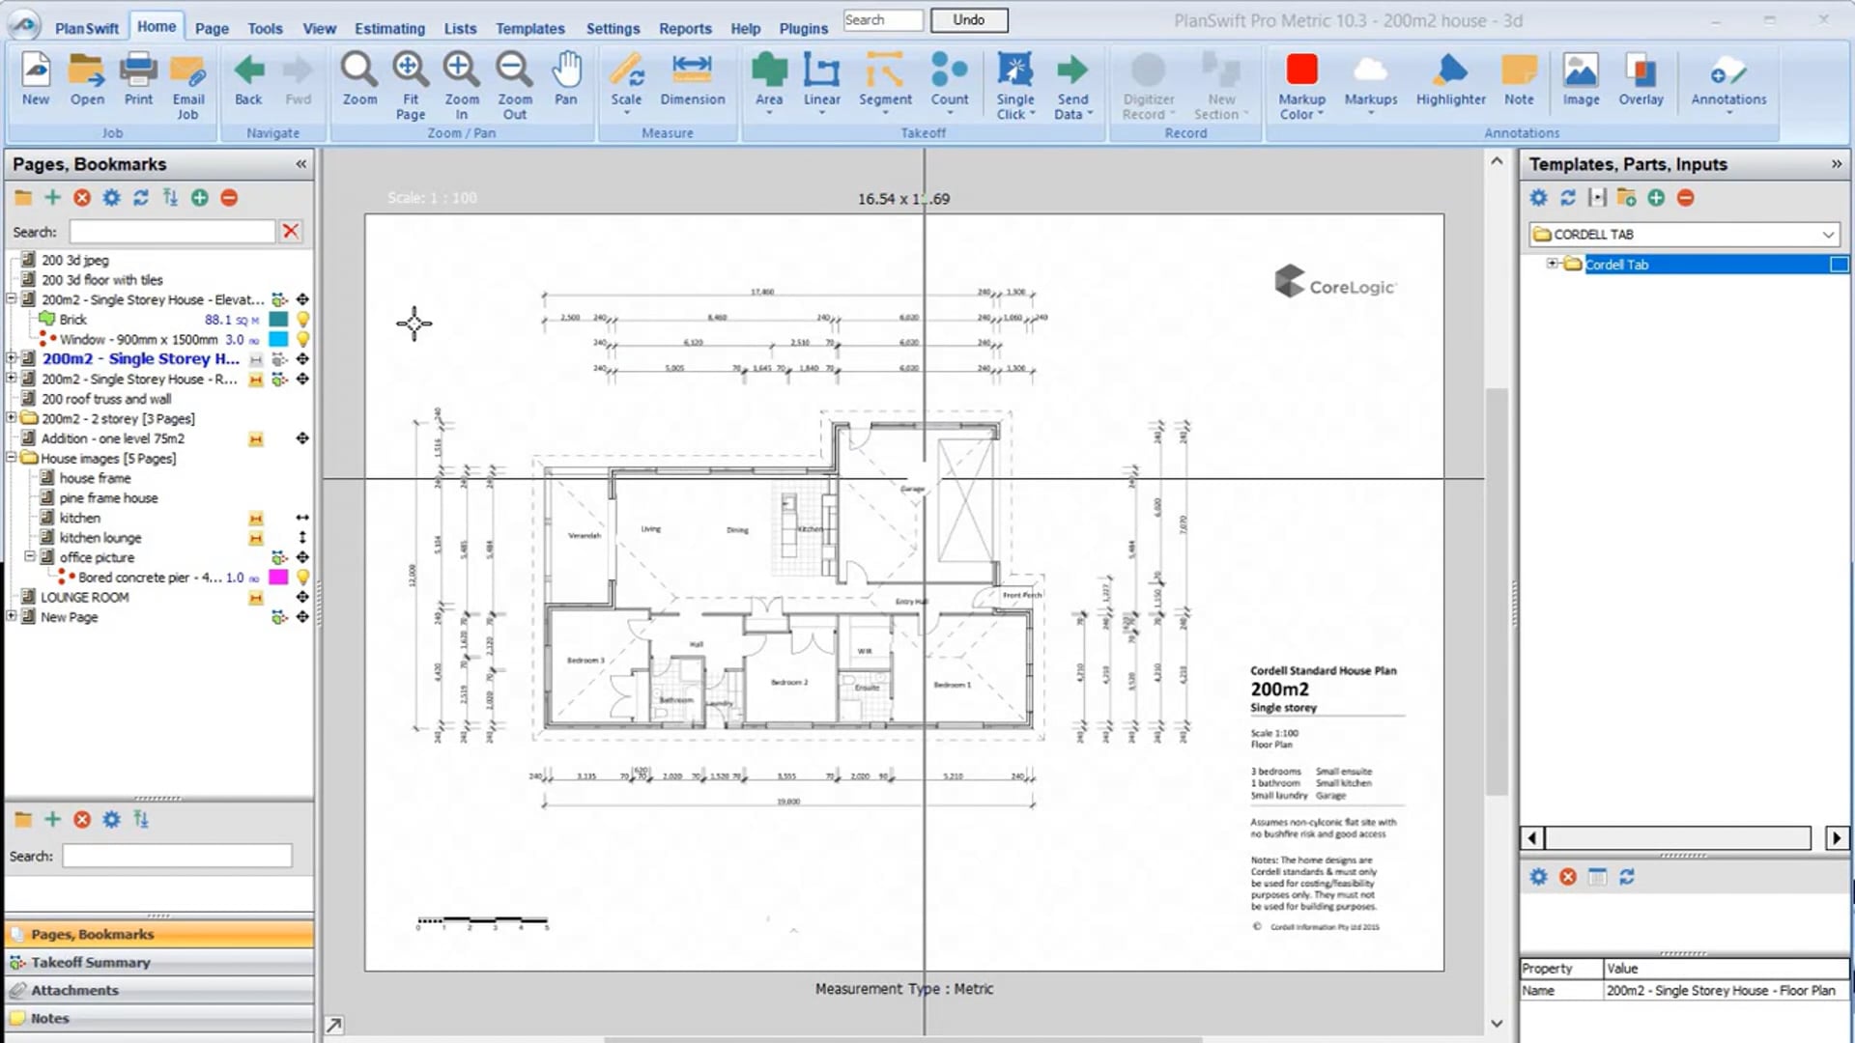Collapse the House images folder
This screenshot has width=1855, height=1043.
(x=11, y=458)
